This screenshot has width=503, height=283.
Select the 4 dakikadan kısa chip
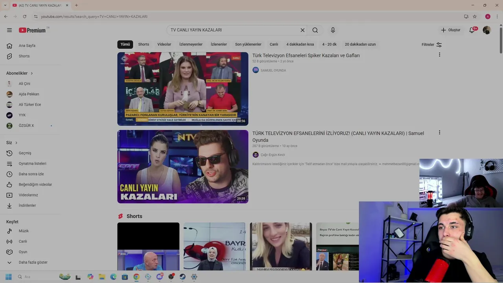tap(300, 44)
